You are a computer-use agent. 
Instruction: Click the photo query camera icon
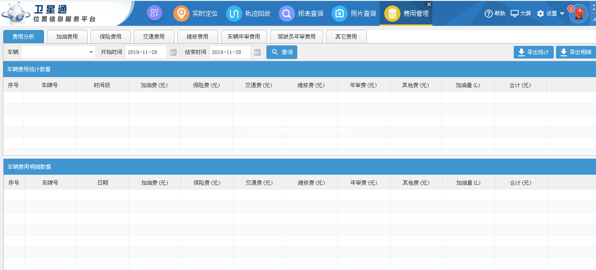[340, 14]
